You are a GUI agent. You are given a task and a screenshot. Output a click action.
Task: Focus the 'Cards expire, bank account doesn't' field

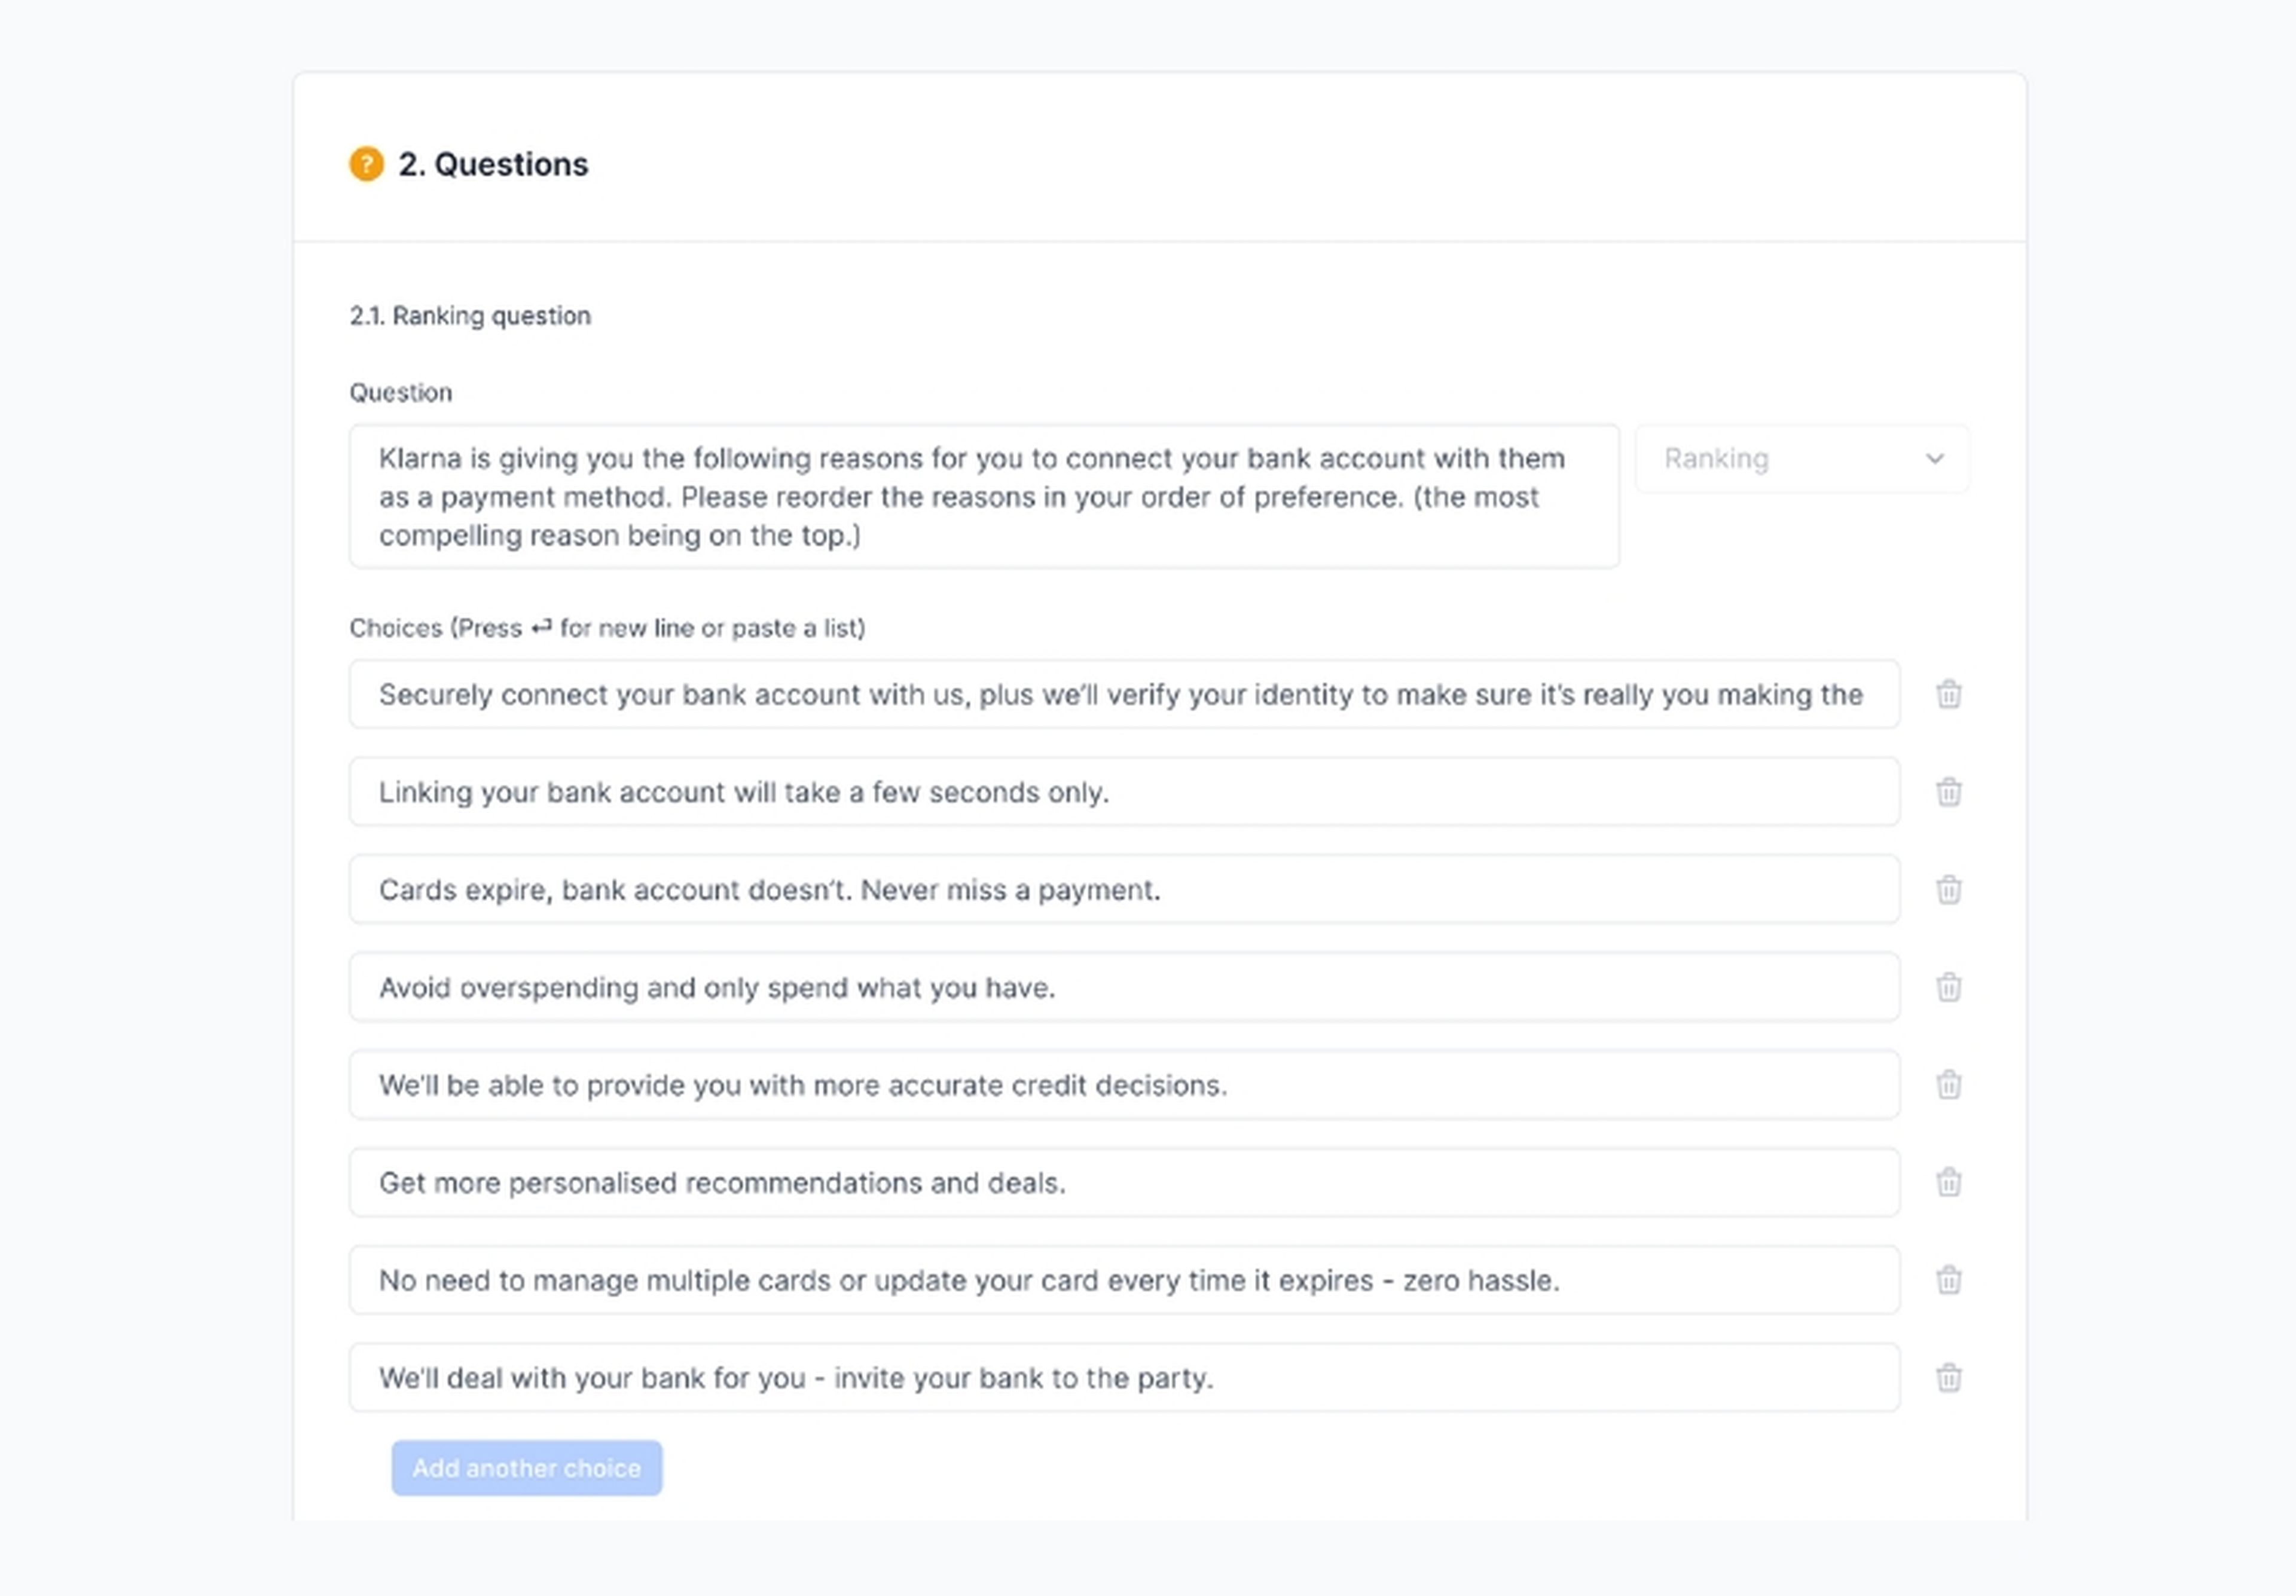click(1123, 889)
